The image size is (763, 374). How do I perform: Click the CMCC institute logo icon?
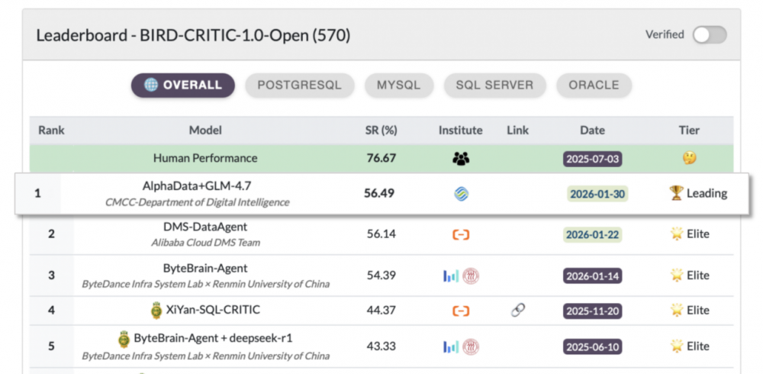(x=461, y=194)
